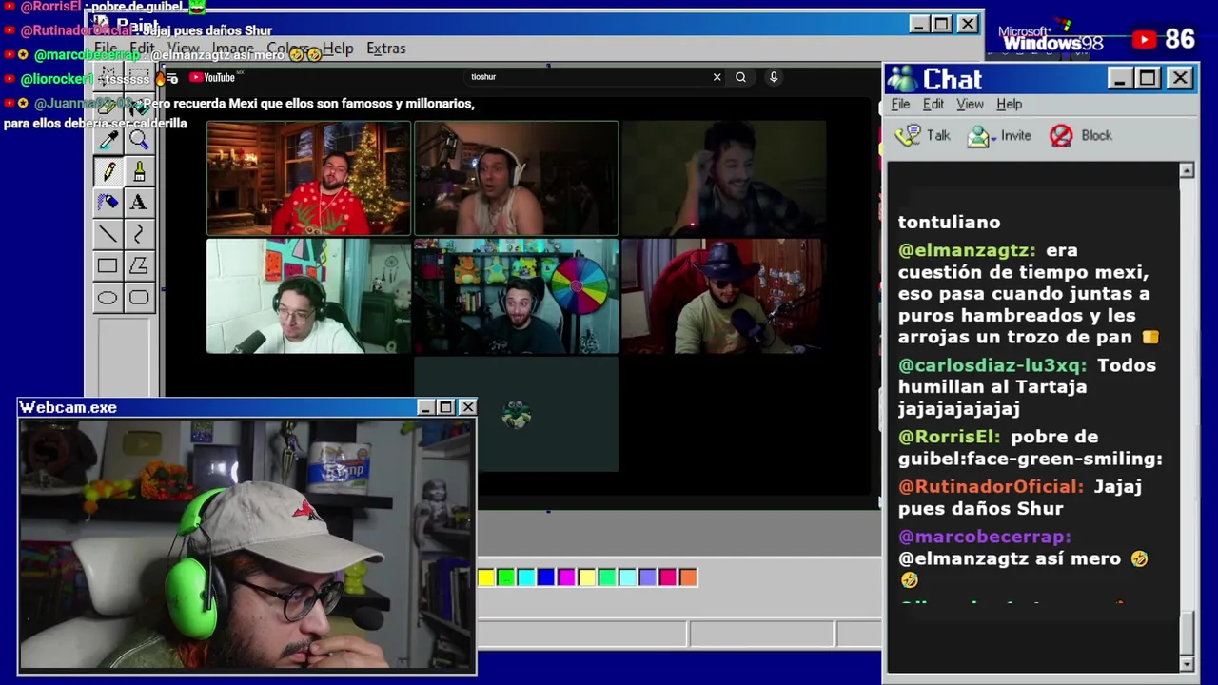Viewport: 1218px width, 685px height.
Task: Click username @marcobecerrap in Chat window
Action: (x=984, y=537)
